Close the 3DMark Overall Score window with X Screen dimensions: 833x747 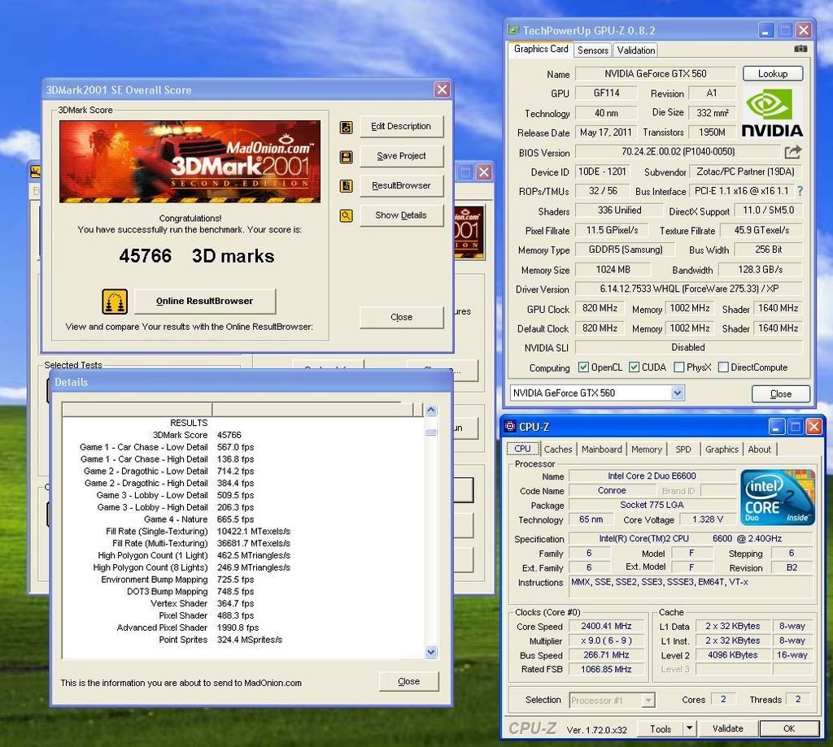(x=442, y=89)
